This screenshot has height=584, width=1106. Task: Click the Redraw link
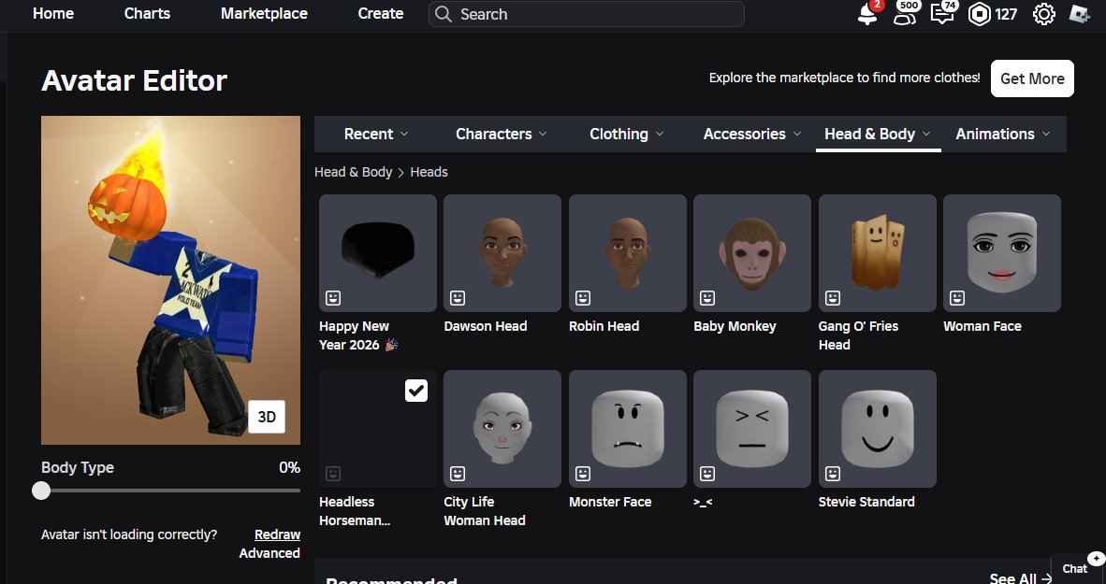pyautogui.click(x=277, y=534)
